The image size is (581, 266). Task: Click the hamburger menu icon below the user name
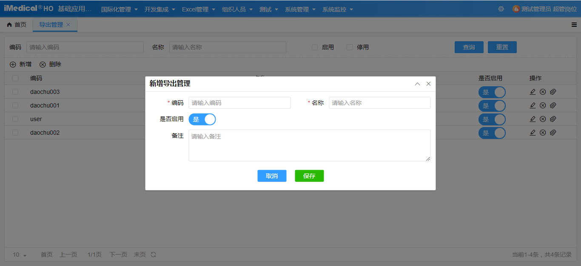[x=575, y=24]
